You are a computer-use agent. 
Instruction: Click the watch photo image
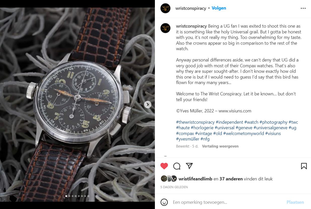pos(77,104)
